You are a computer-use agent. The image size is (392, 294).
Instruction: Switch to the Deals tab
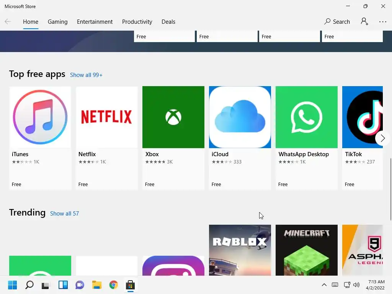[x=168, y=22]
